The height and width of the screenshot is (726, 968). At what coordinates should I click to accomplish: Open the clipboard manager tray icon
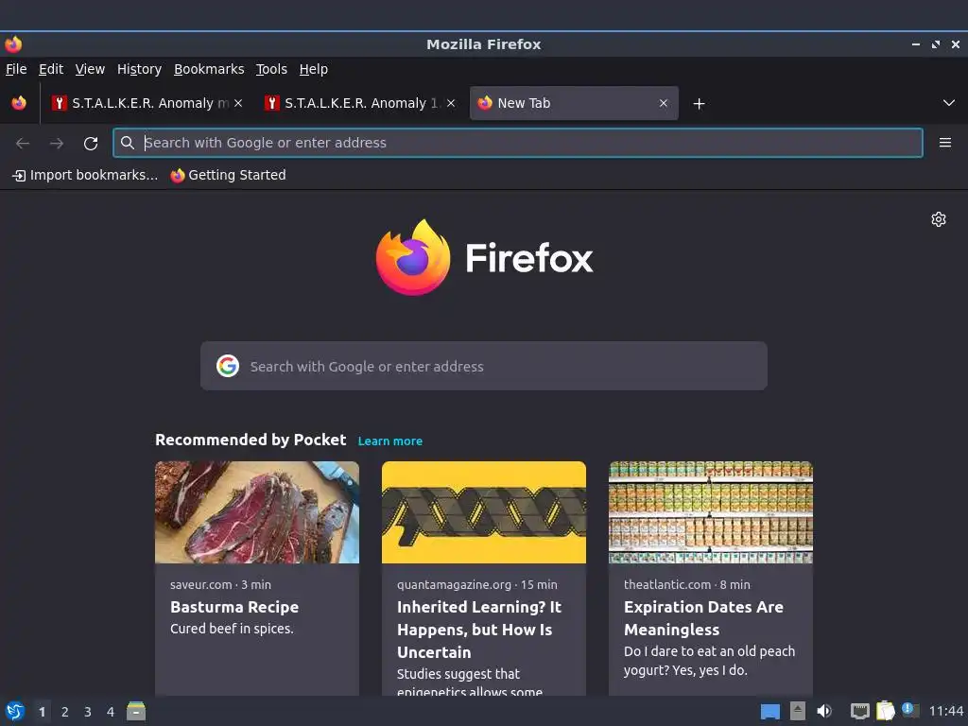point(885,711)
